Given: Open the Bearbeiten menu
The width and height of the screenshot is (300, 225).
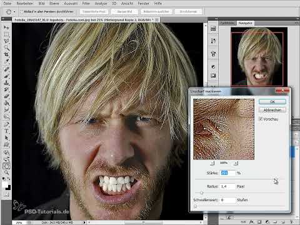Looking at the screenshot, I should 24,3.
